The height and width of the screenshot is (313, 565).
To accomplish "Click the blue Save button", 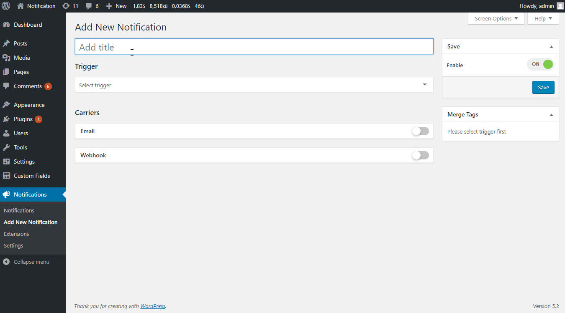I will click(543, 87).
